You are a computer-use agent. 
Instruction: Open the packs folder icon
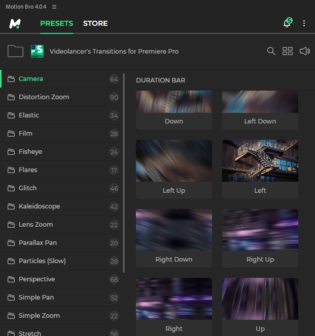click(15, 51)
